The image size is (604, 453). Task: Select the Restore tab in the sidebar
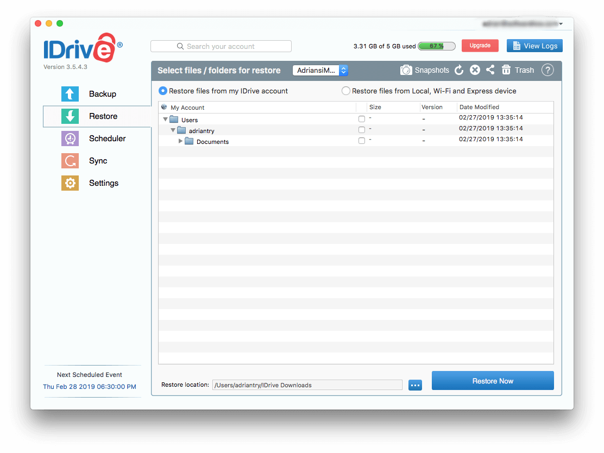click(97, 116)
